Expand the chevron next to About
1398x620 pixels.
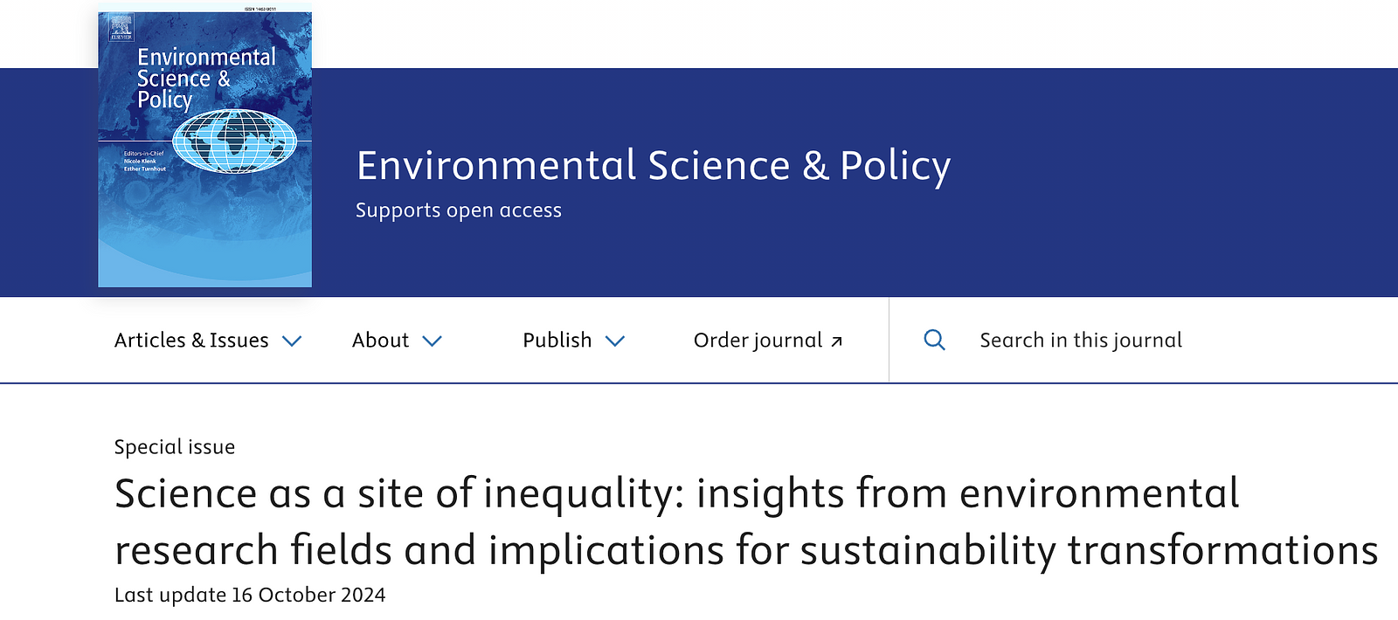point(432,341)
